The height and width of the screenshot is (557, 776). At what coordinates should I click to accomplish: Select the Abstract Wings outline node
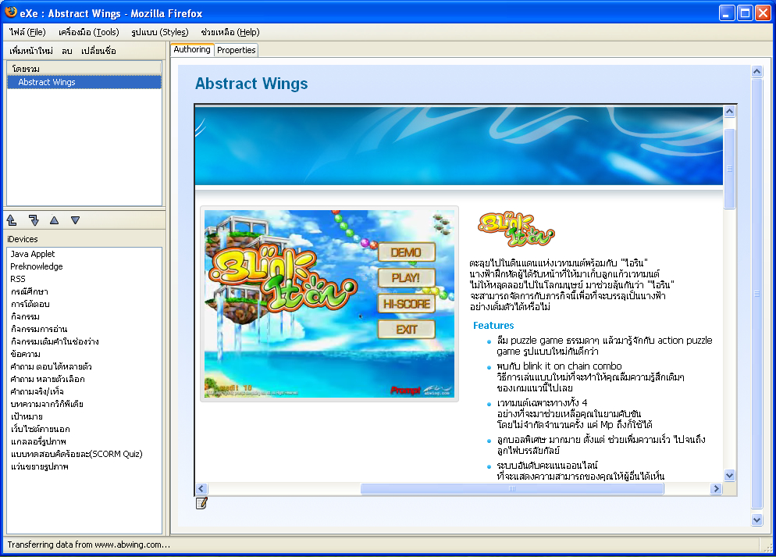coord(84,82)
